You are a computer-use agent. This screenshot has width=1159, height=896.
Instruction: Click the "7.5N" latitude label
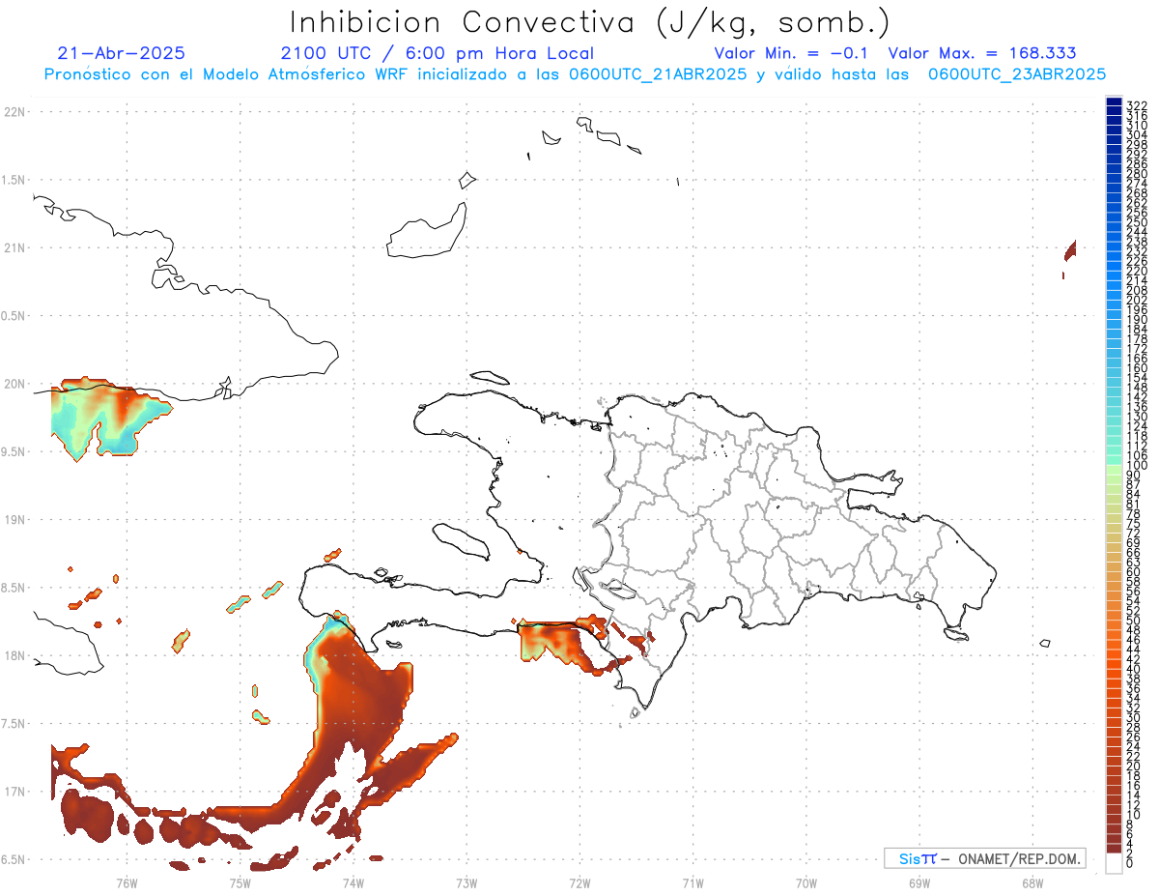[x=14, y=724]
